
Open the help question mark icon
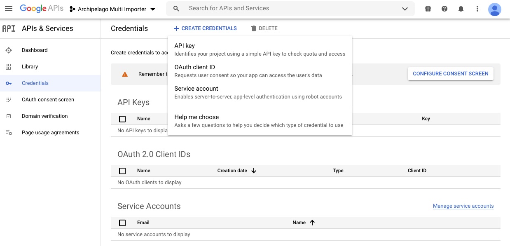pos(444,9)
